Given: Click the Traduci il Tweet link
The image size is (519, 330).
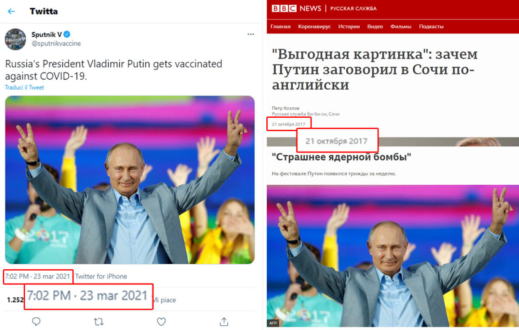Looking at the screenshot, I should (24, 88).
